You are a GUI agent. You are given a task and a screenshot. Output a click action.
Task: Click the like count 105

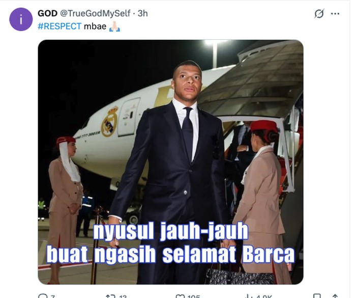194,296
